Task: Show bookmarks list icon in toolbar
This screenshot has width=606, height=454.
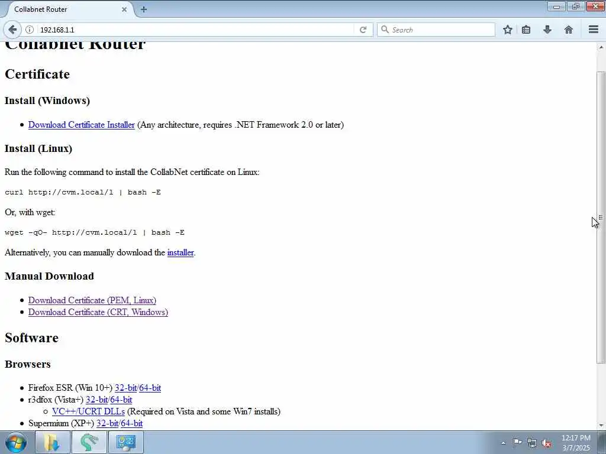Action: [526, 30]
